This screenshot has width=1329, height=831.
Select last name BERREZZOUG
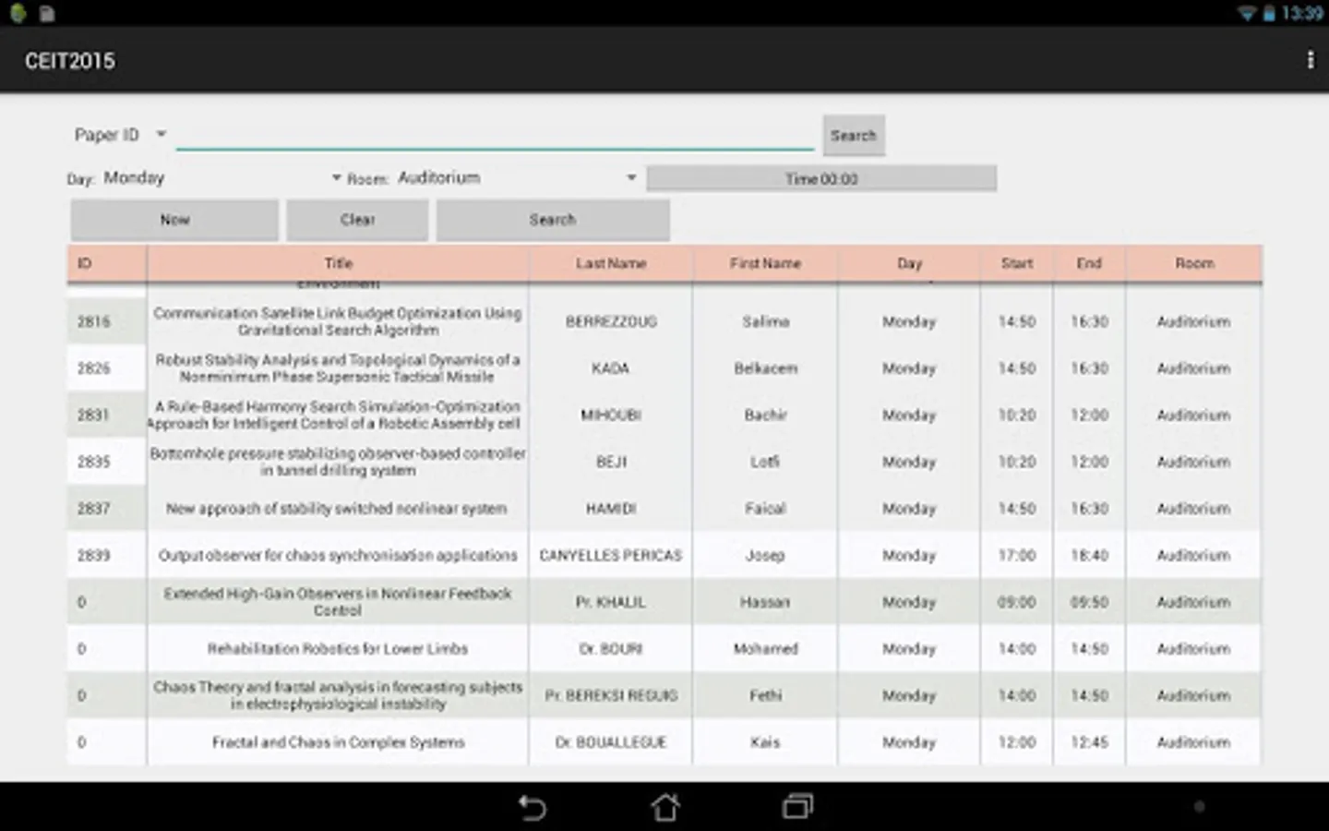[x=611, y=321]
